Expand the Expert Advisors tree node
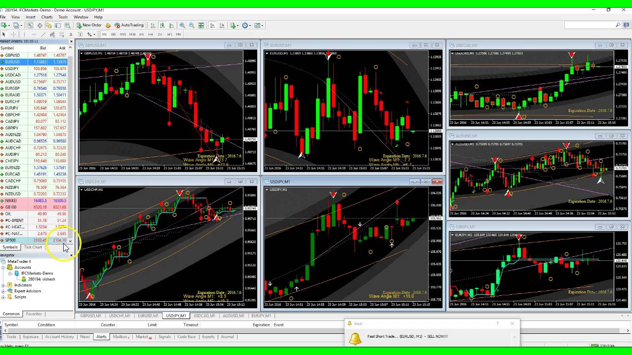The height and width of the screenshot is (355, 632). [x=3, y=291]
